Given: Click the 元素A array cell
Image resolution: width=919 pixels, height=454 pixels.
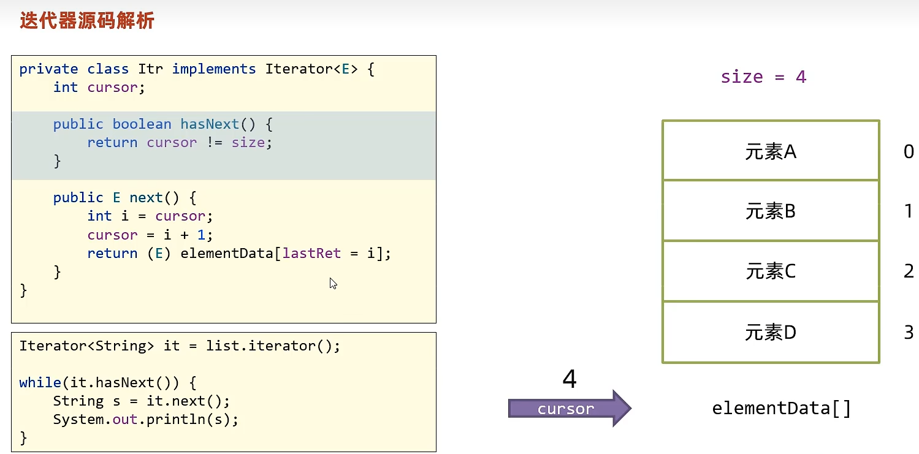Looking at the screenshot, I should pyautogui.click(x=771, y=151).
